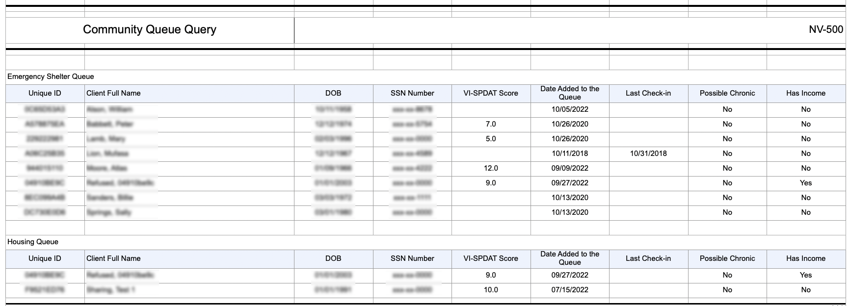Click "Possible Chronic" header in Emergency Shelter Queue
The height and width of the screenshot is (306, 850).
point(727,93)
